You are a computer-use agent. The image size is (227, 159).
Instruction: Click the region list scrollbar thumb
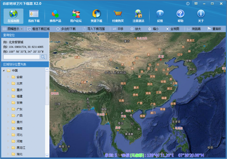47,88
